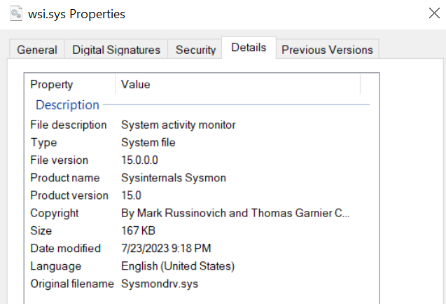This screenshot has width=446, height=304.
Task: Click the Sysmondrv.sys filename value
Action: point(160,284)
